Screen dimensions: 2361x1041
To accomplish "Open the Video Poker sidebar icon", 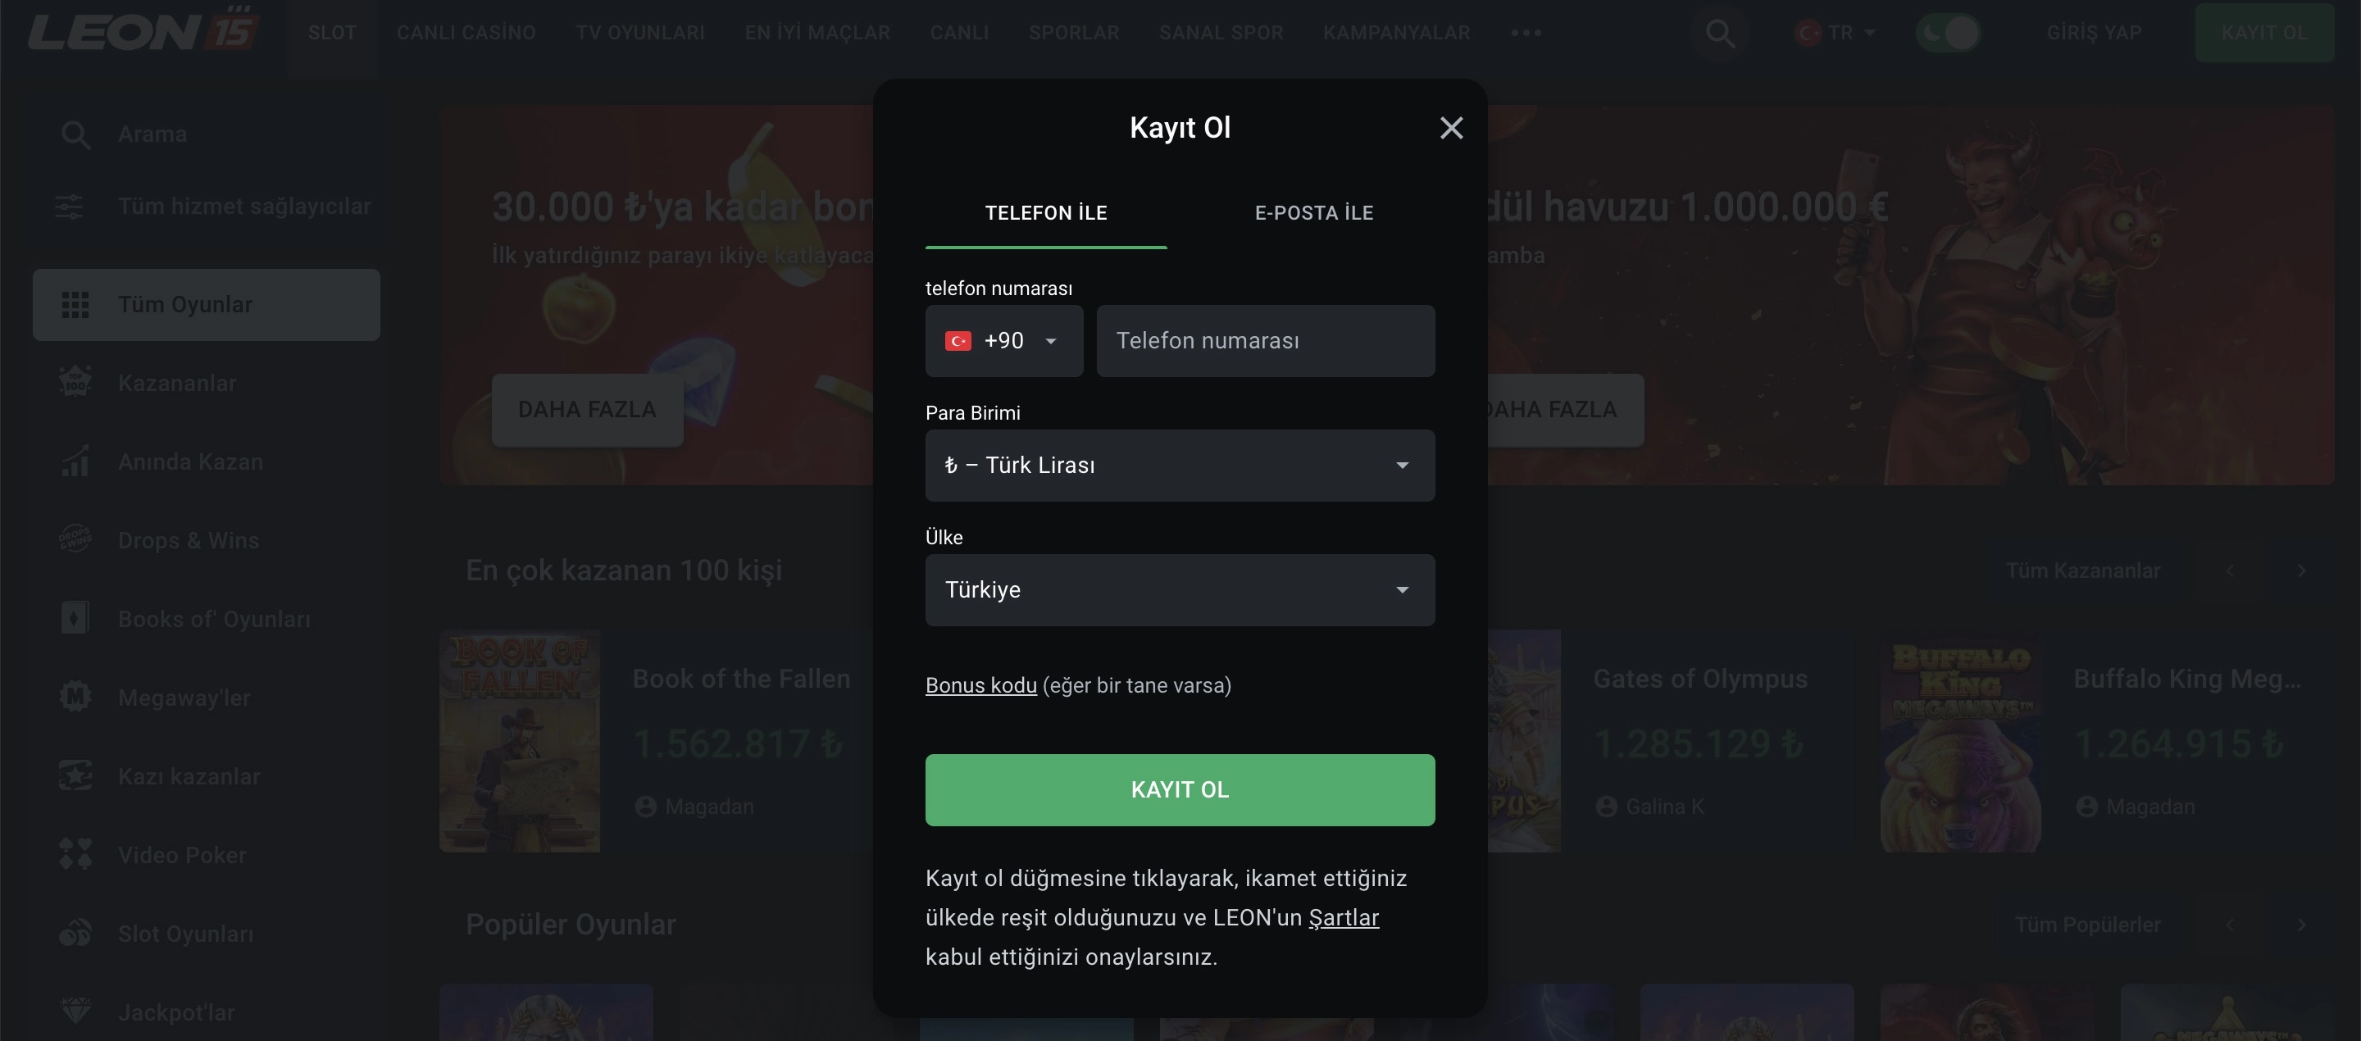I will 75,854.
